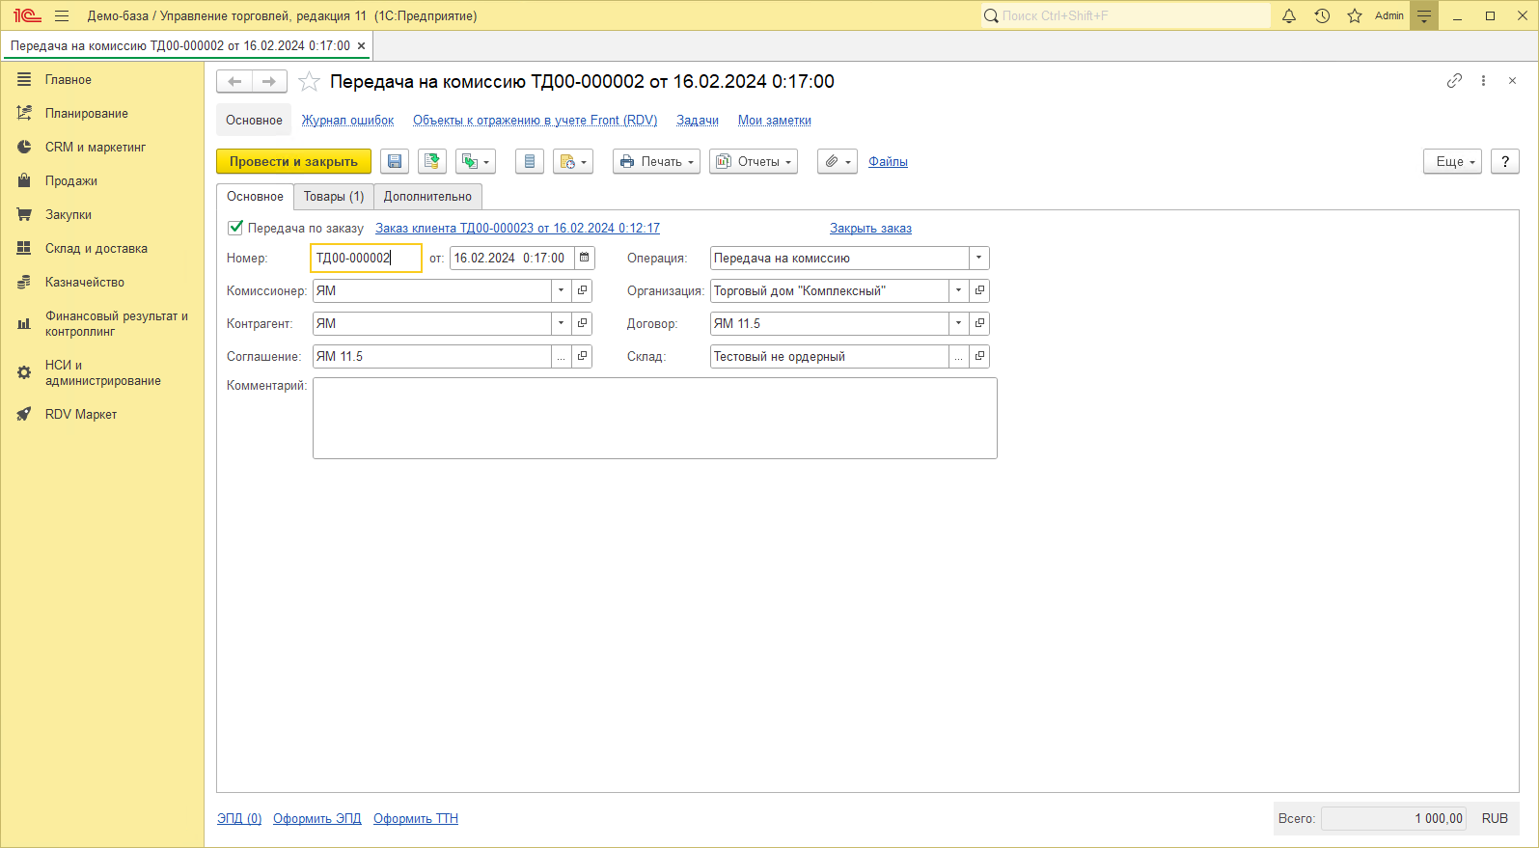Close the form with the X near the dots menu
This screenshot has height=848, width=1539.
pos(1512,81)
